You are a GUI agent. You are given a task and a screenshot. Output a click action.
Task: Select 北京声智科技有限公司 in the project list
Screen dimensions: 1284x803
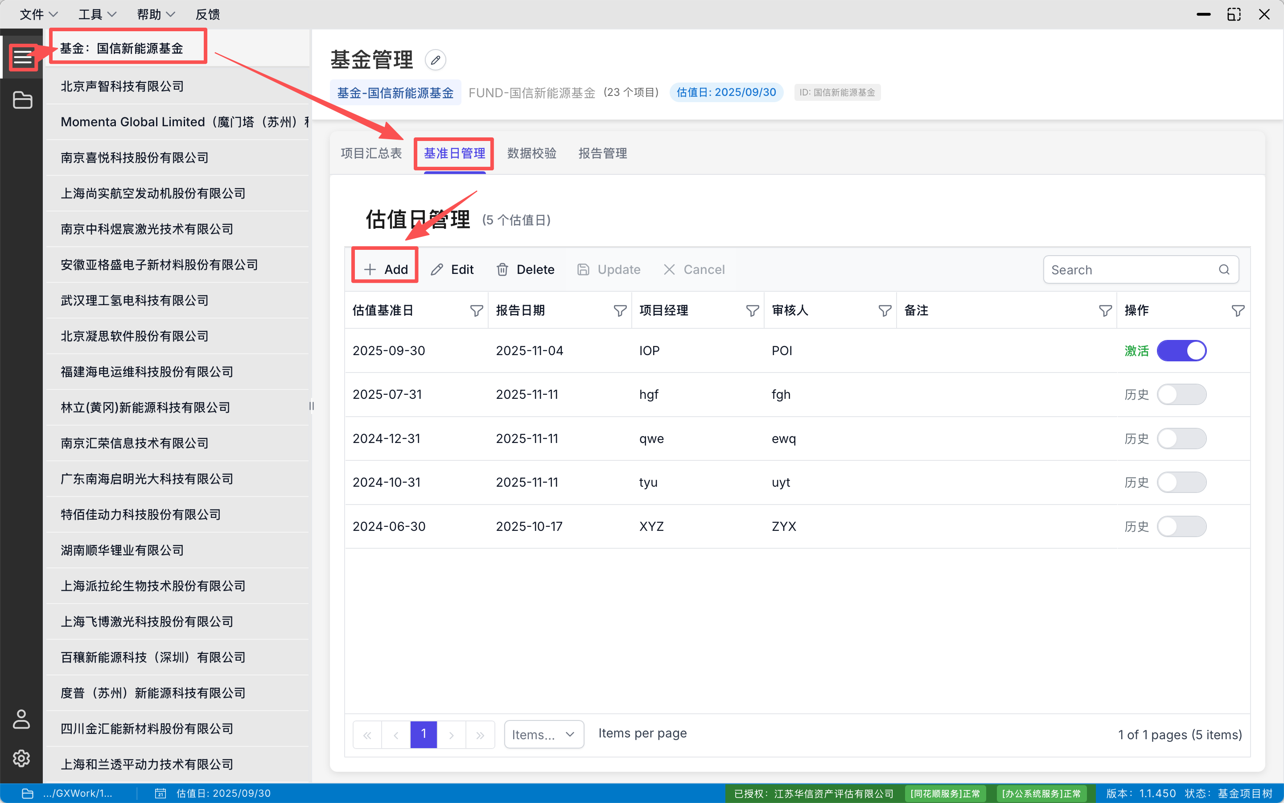click(177, 86)
